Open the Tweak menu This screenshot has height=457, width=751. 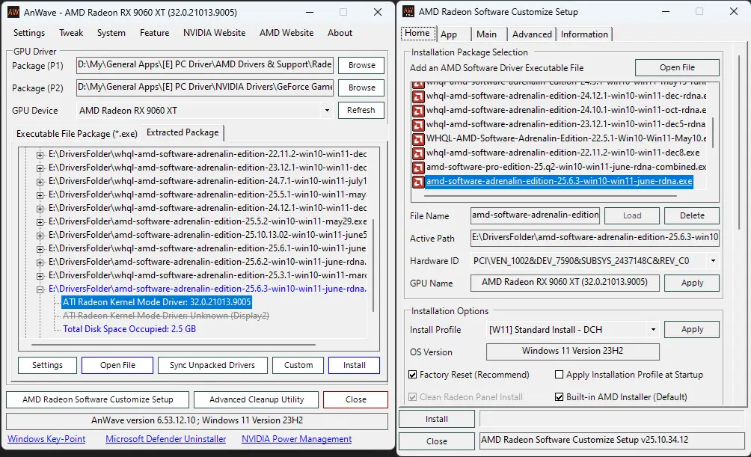pyautogui.click(x=71, y=33)
